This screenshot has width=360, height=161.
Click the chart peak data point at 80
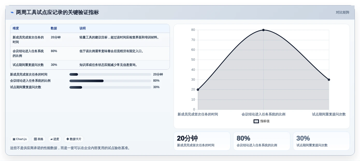pyautogui.click(x=263, y=30)
